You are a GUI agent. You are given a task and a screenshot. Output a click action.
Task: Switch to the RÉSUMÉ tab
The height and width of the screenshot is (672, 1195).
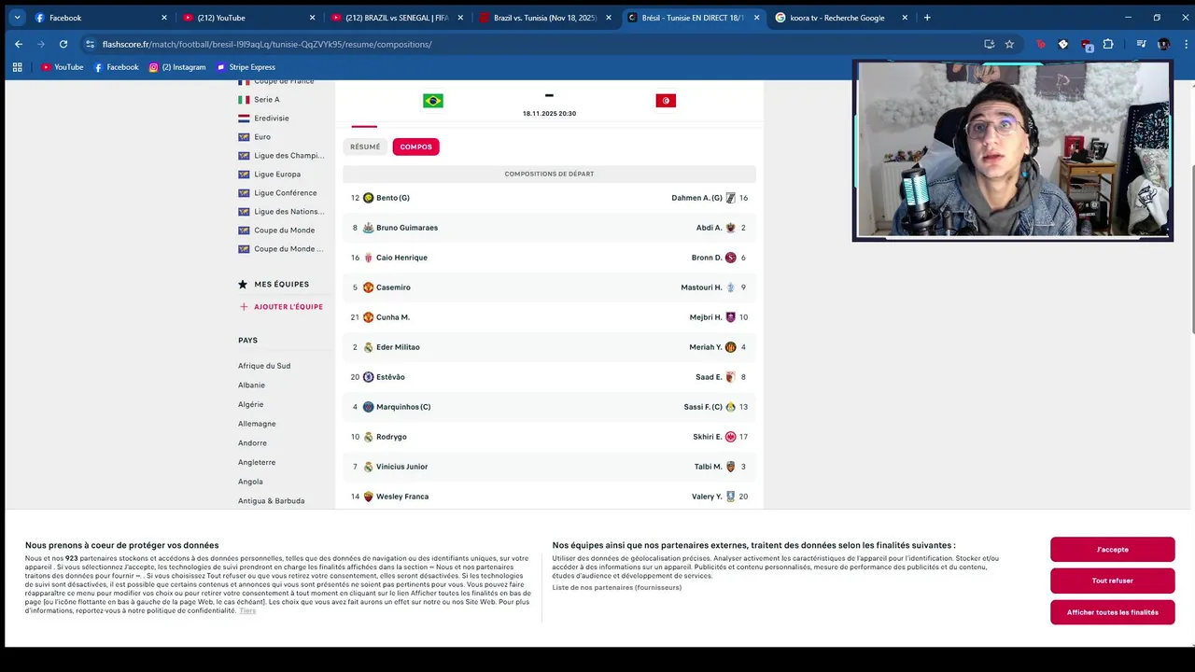tap(365, 147)
